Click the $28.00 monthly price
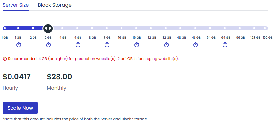This screenshot has height=124, width=275. coord(59,77)
